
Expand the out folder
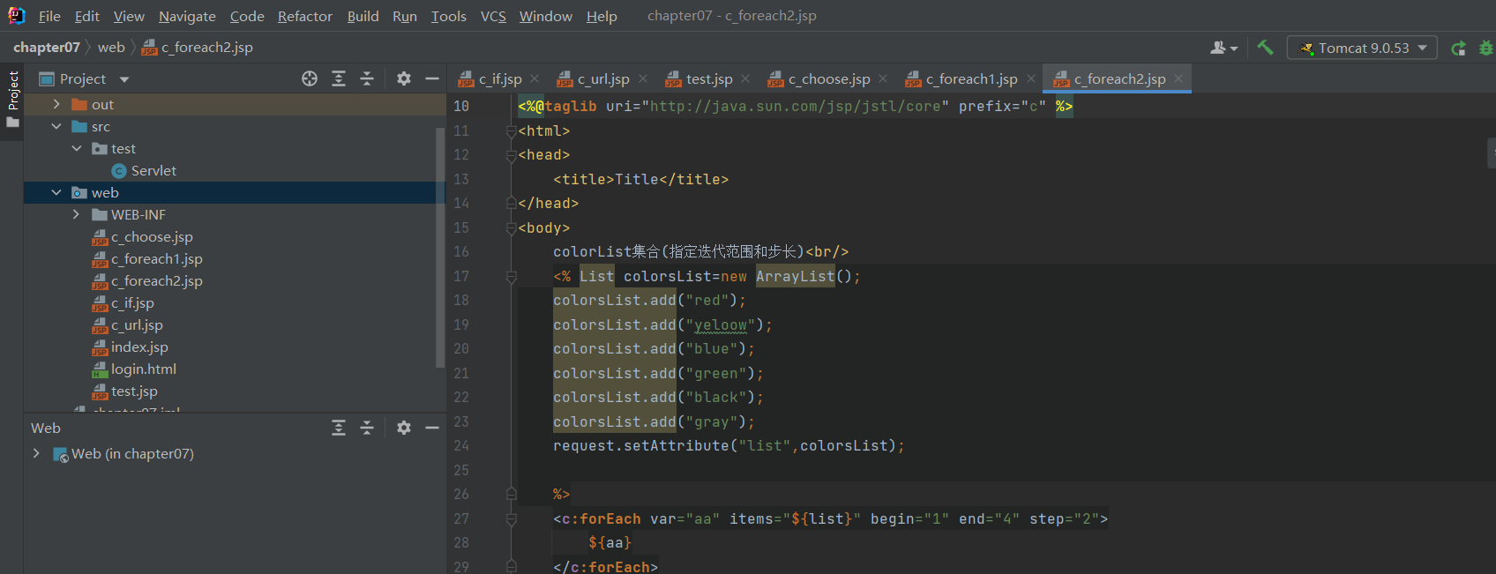point(56,104)
